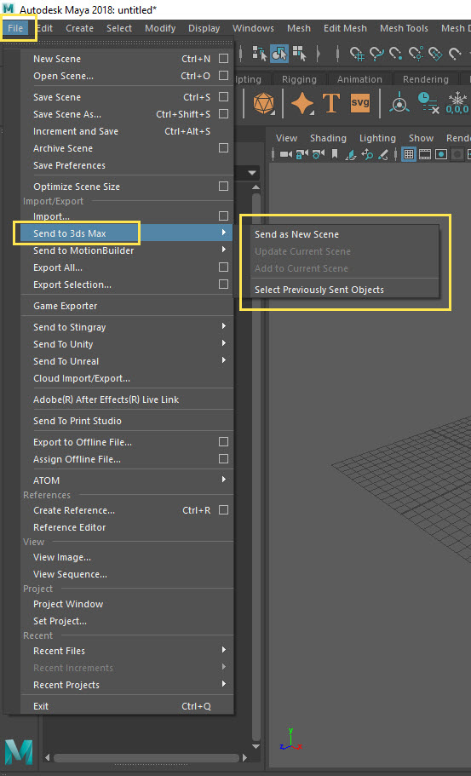Viewport: 471px width, 776px height.
Task: Select by component type mode icon
Action: 299,53
